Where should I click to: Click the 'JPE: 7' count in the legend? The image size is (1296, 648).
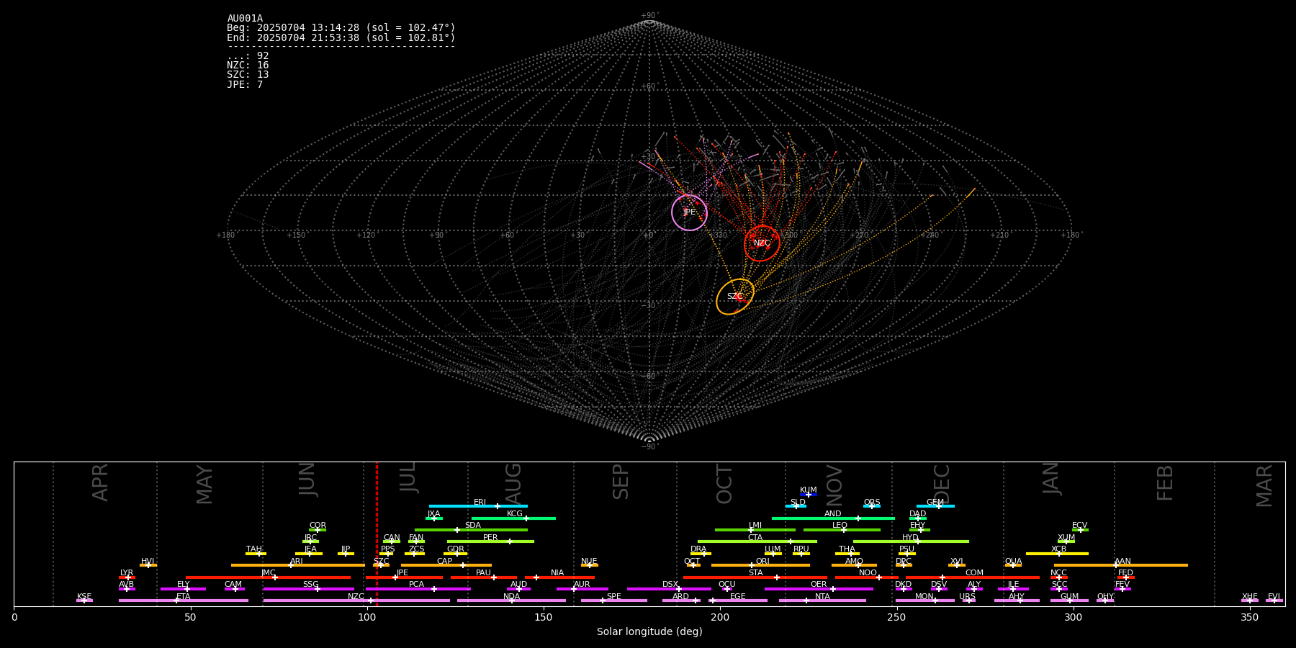click(x=245, y=85)
